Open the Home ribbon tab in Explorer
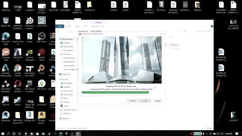 tap(68, 26)
